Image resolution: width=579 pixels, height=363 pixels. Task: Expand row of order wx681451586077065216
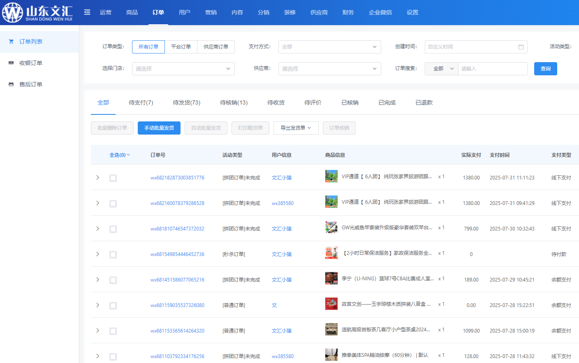pyautogui.click(x=97, y=279)
